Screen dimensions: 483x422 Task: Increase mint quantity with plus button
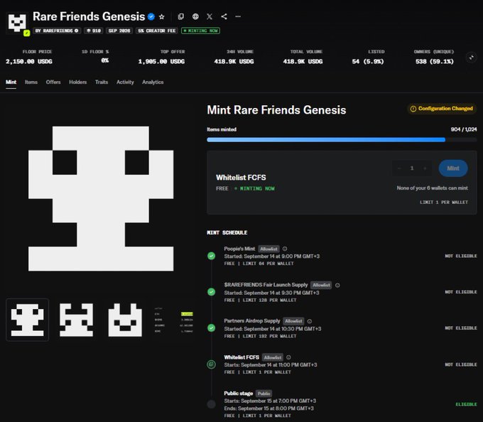[x=425, y=168]
